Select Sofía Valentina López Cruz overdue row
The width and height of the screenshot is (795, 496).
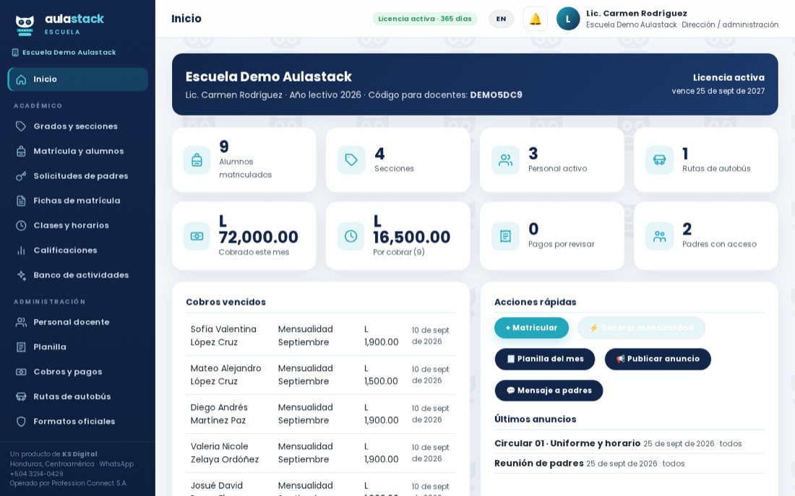pos(320,336)
